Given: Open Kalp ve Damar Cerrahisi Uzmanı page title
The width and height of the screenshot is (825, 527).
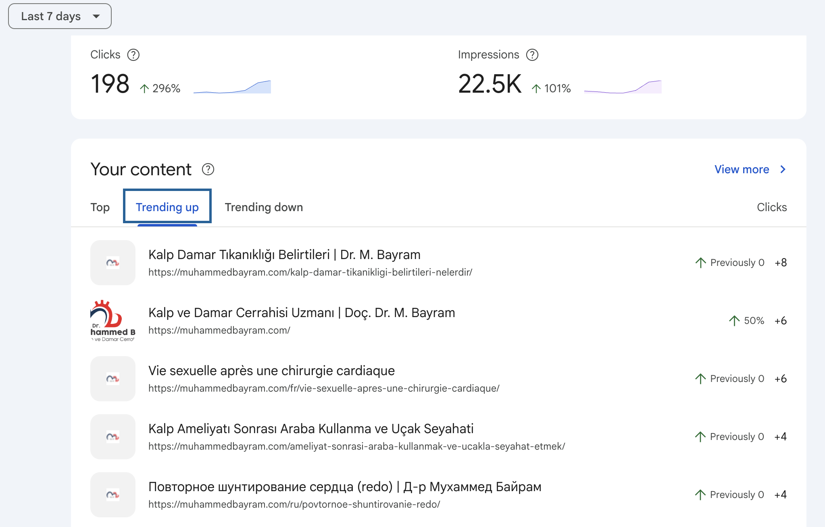Looking at the screenshot, I should tap(302, 313).
